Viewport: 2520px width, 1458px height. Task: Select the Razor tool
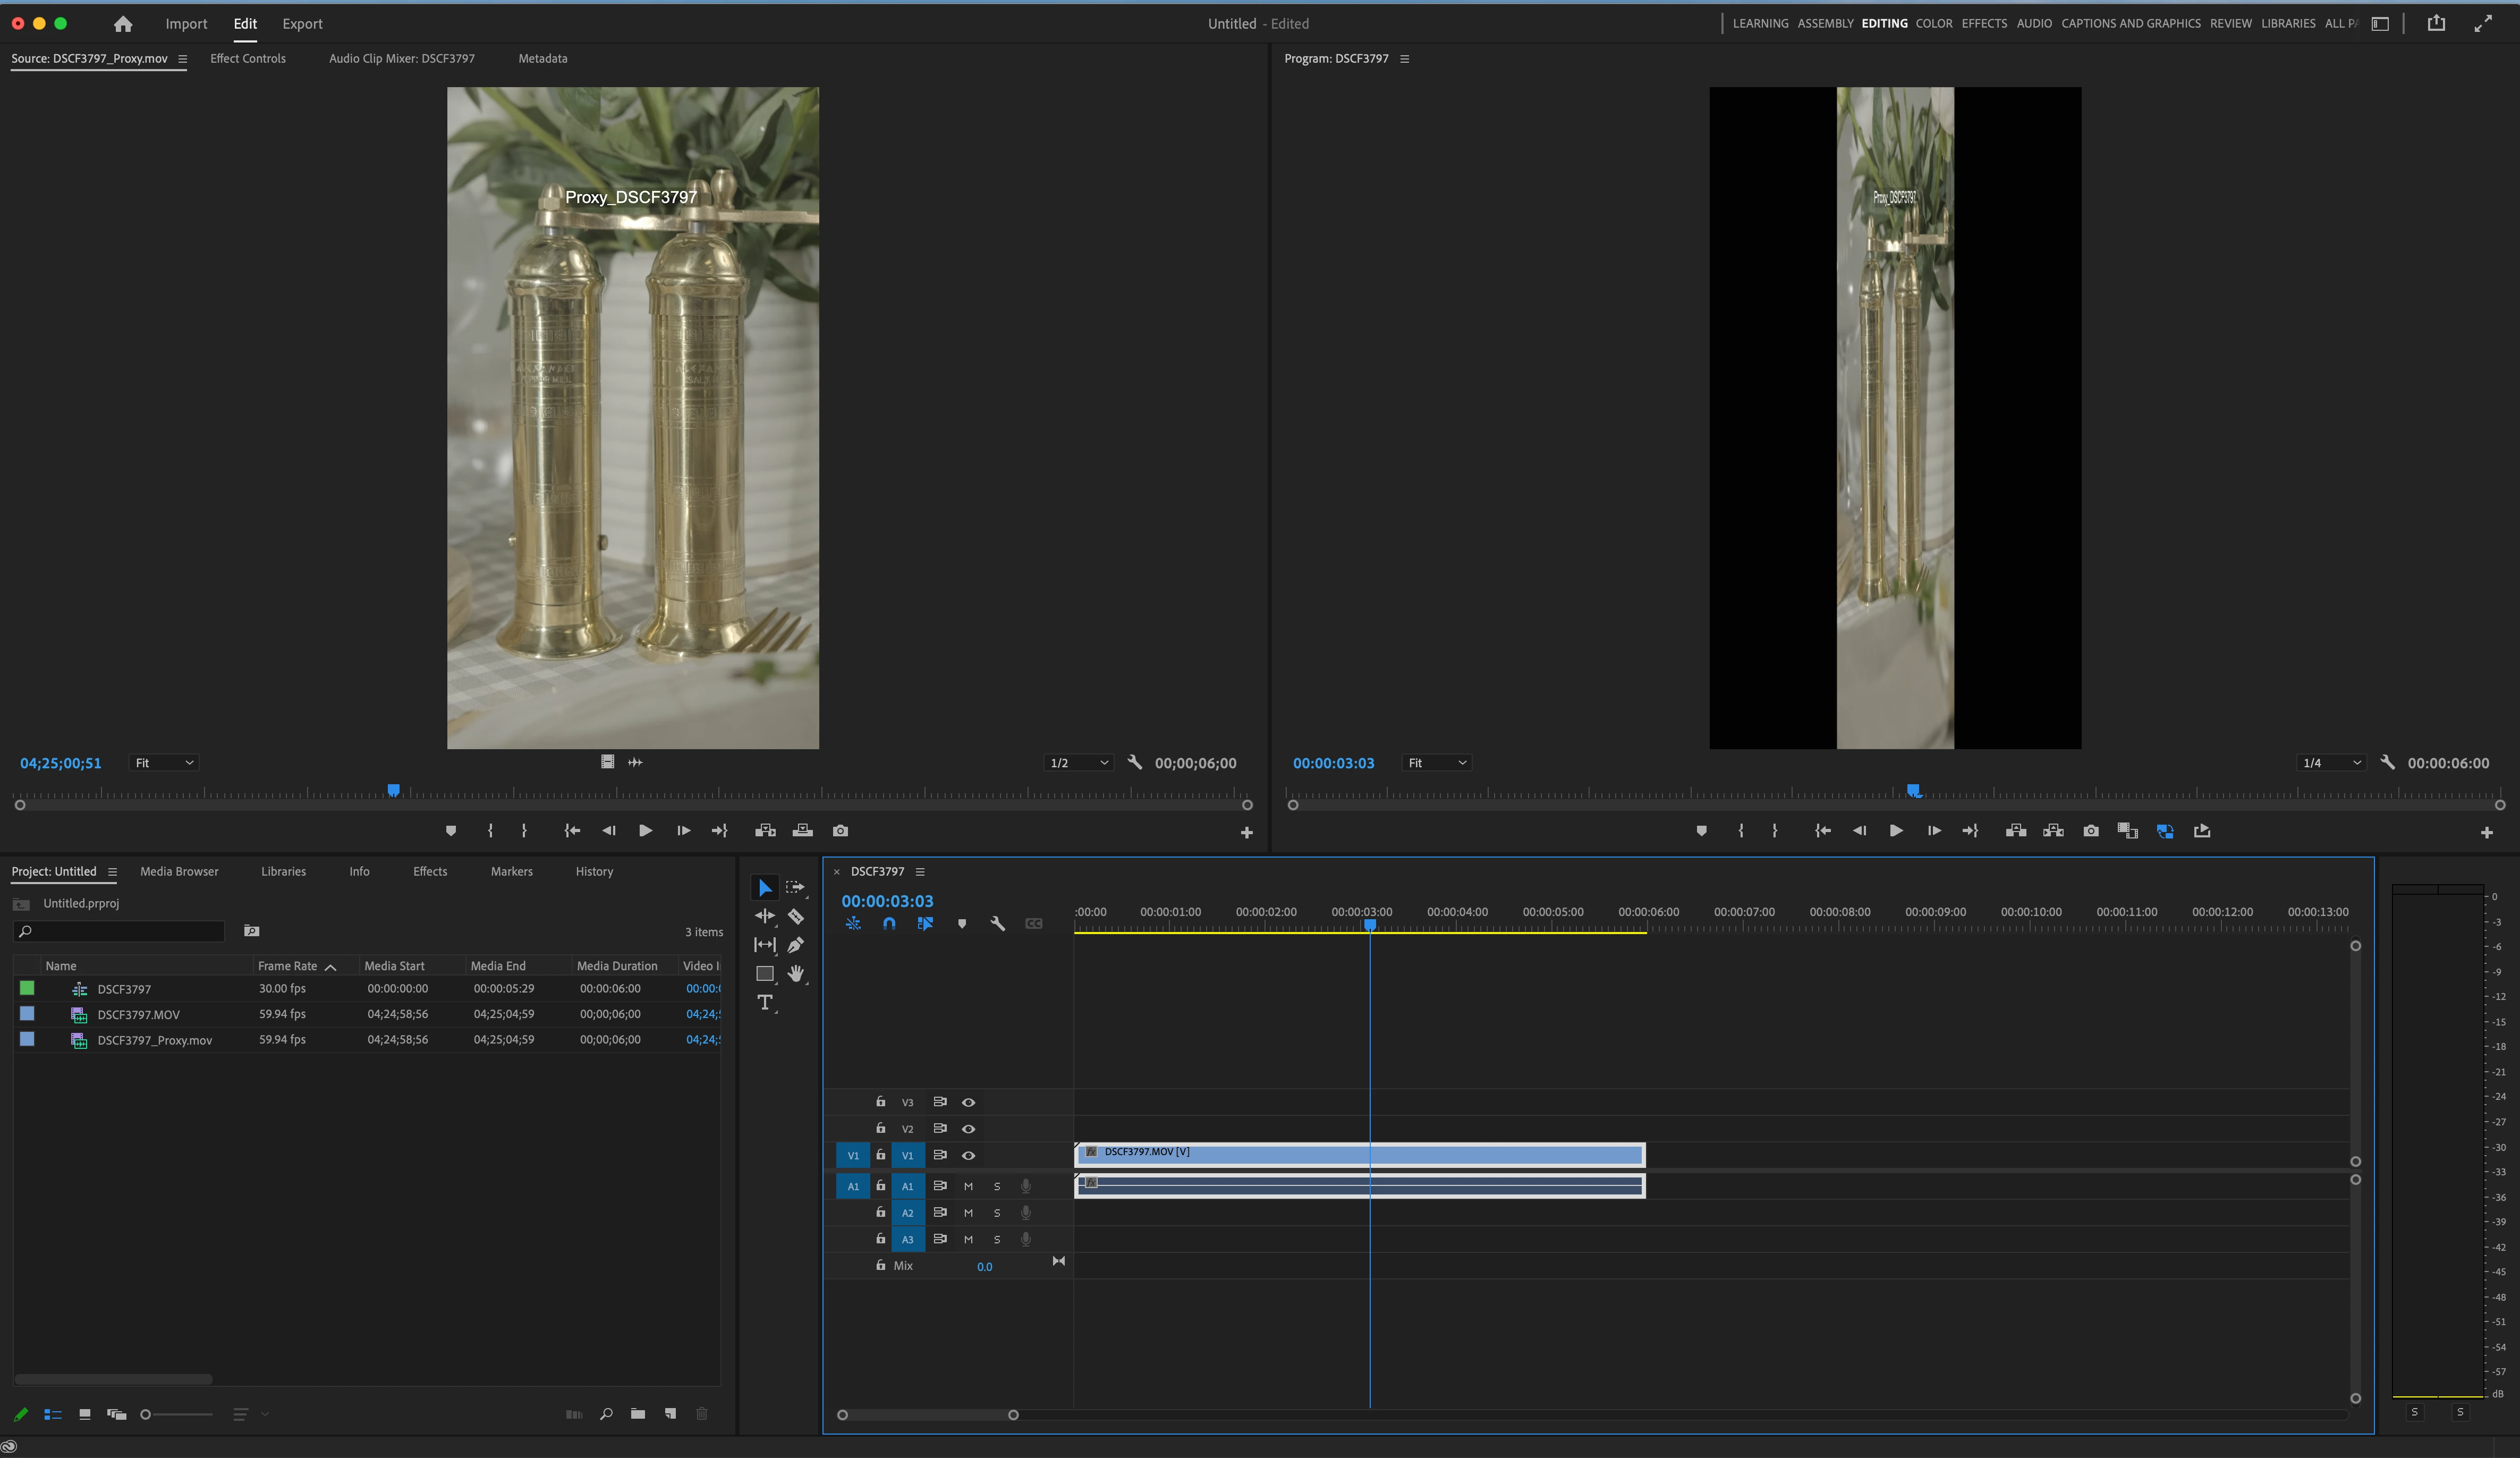796,916
